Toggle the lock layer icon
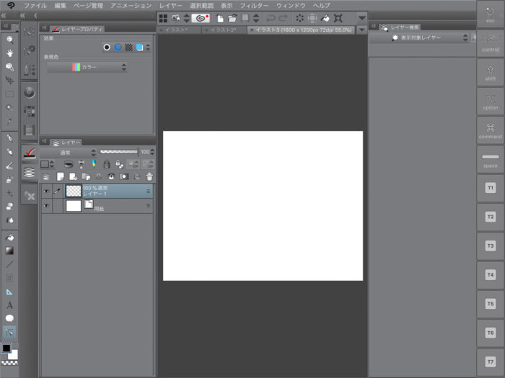505x378 pixels. (x=106, y=164)
